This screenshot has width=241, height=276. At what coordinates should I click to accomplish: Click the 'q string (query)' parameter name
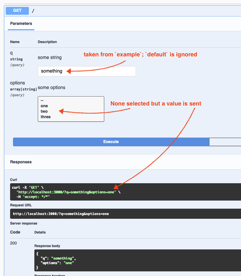click(x=16, y=59)
